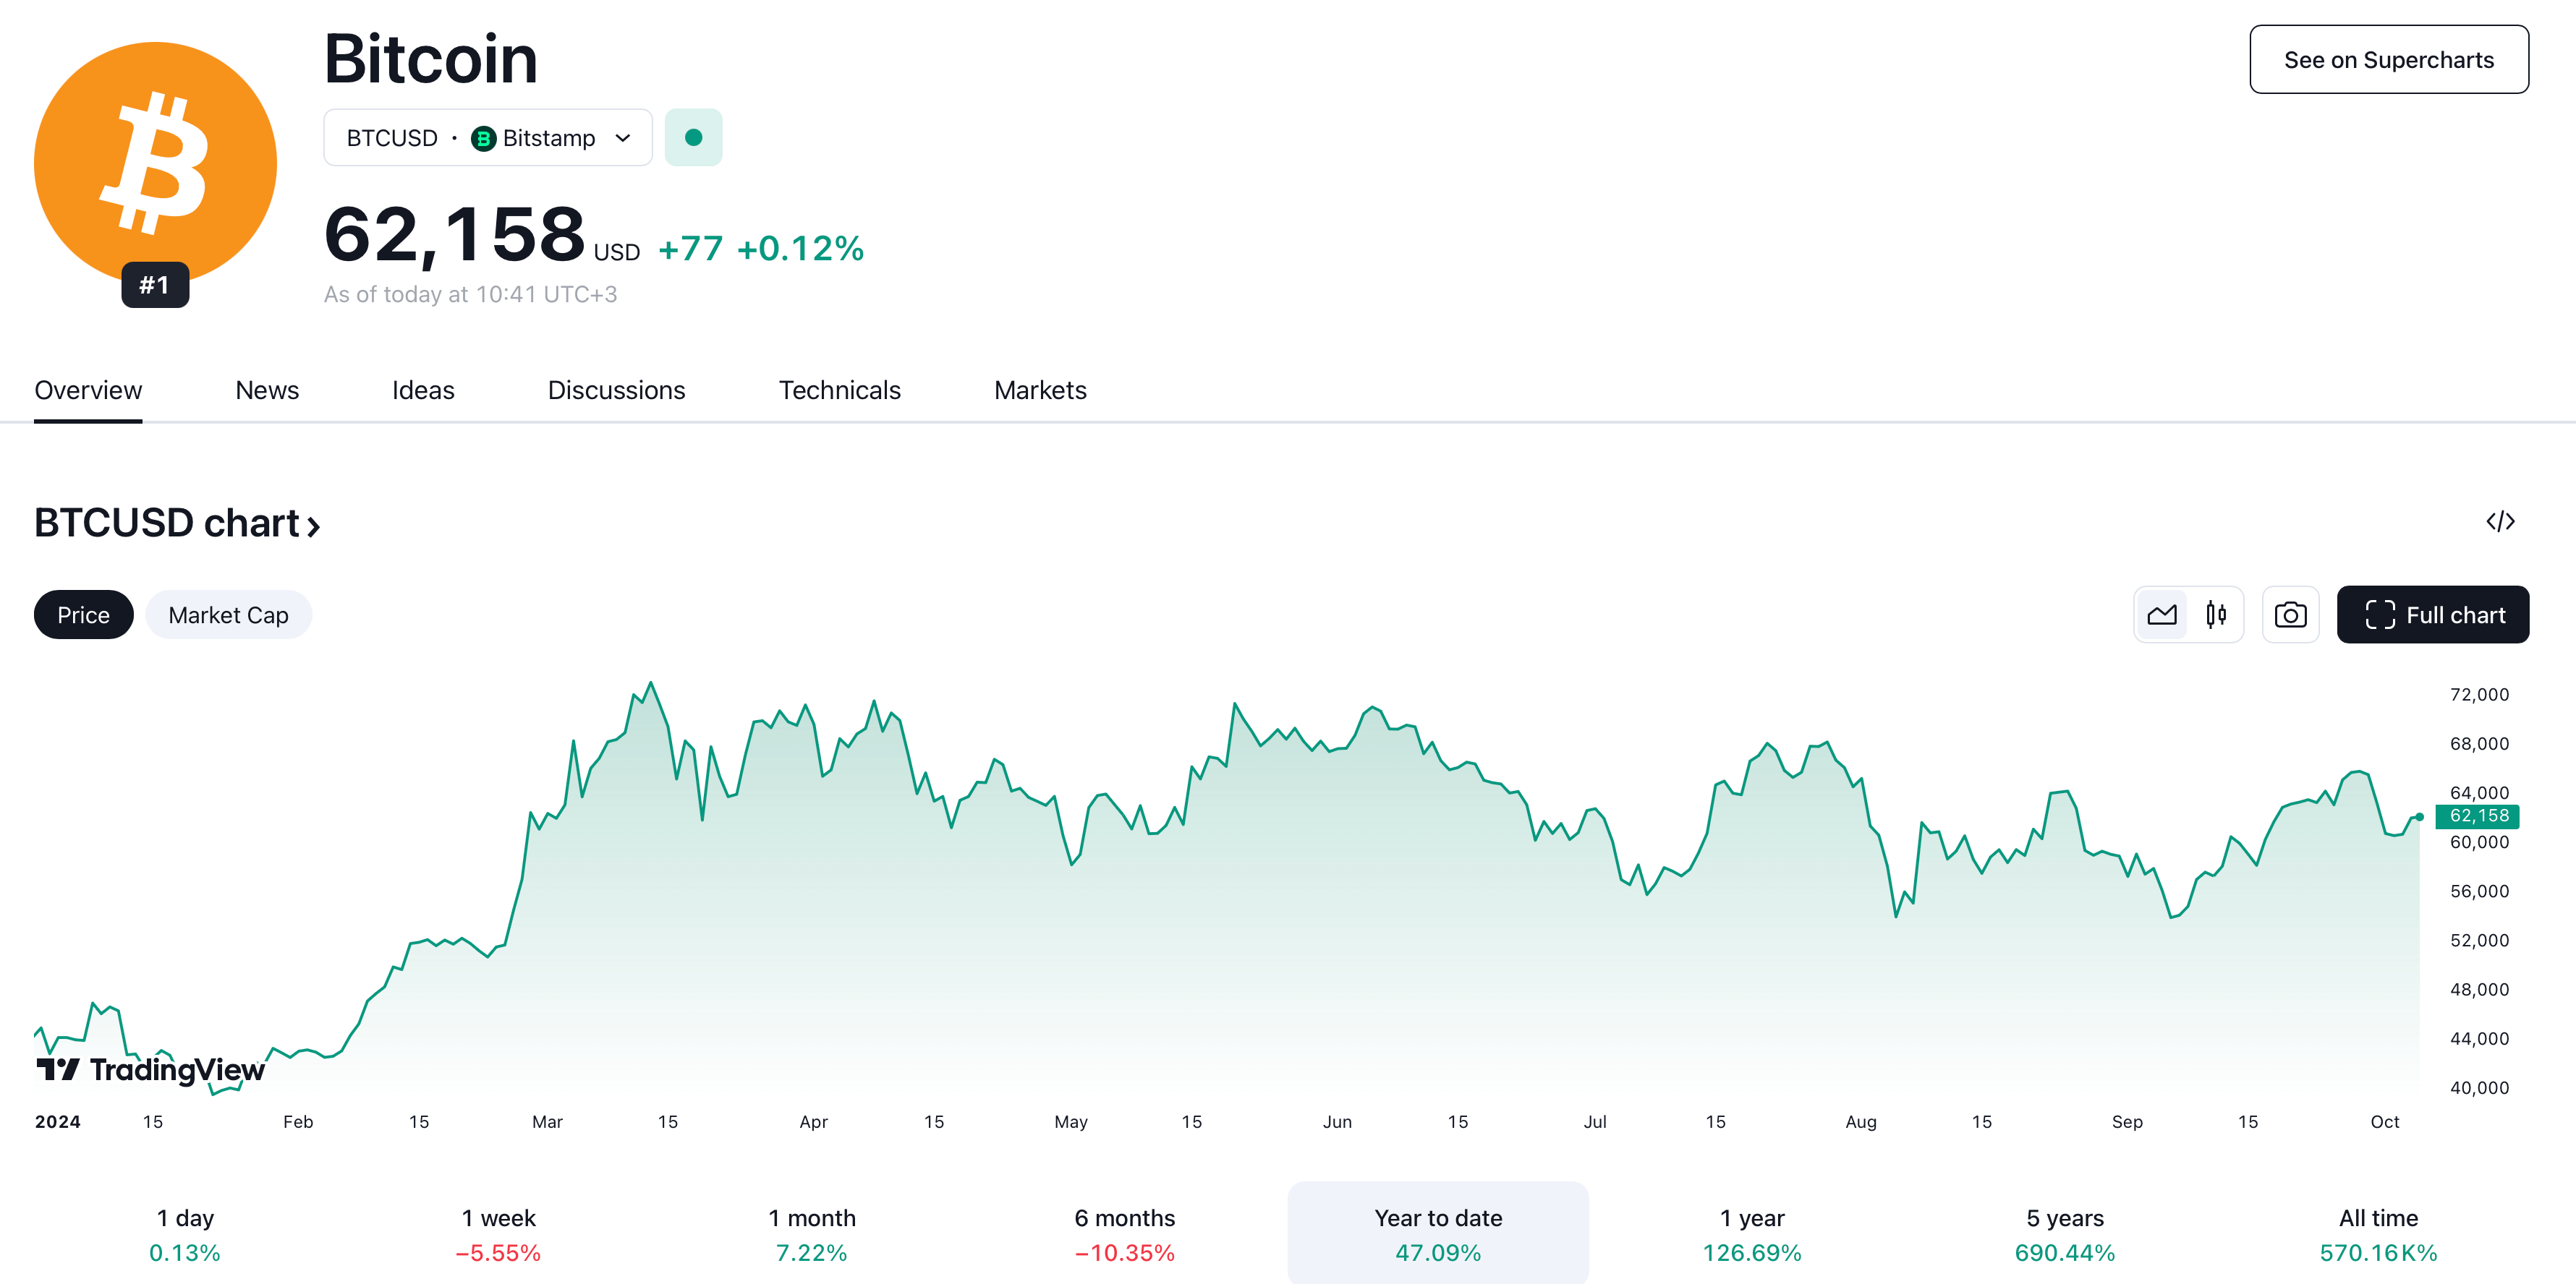Expand the BTCUSD chart heading arrow
The width and height of the screenshot is (2576, 1284).
pos(314,526)
